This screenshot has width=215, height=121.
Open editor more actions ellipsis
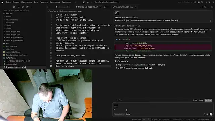point(109,7)
